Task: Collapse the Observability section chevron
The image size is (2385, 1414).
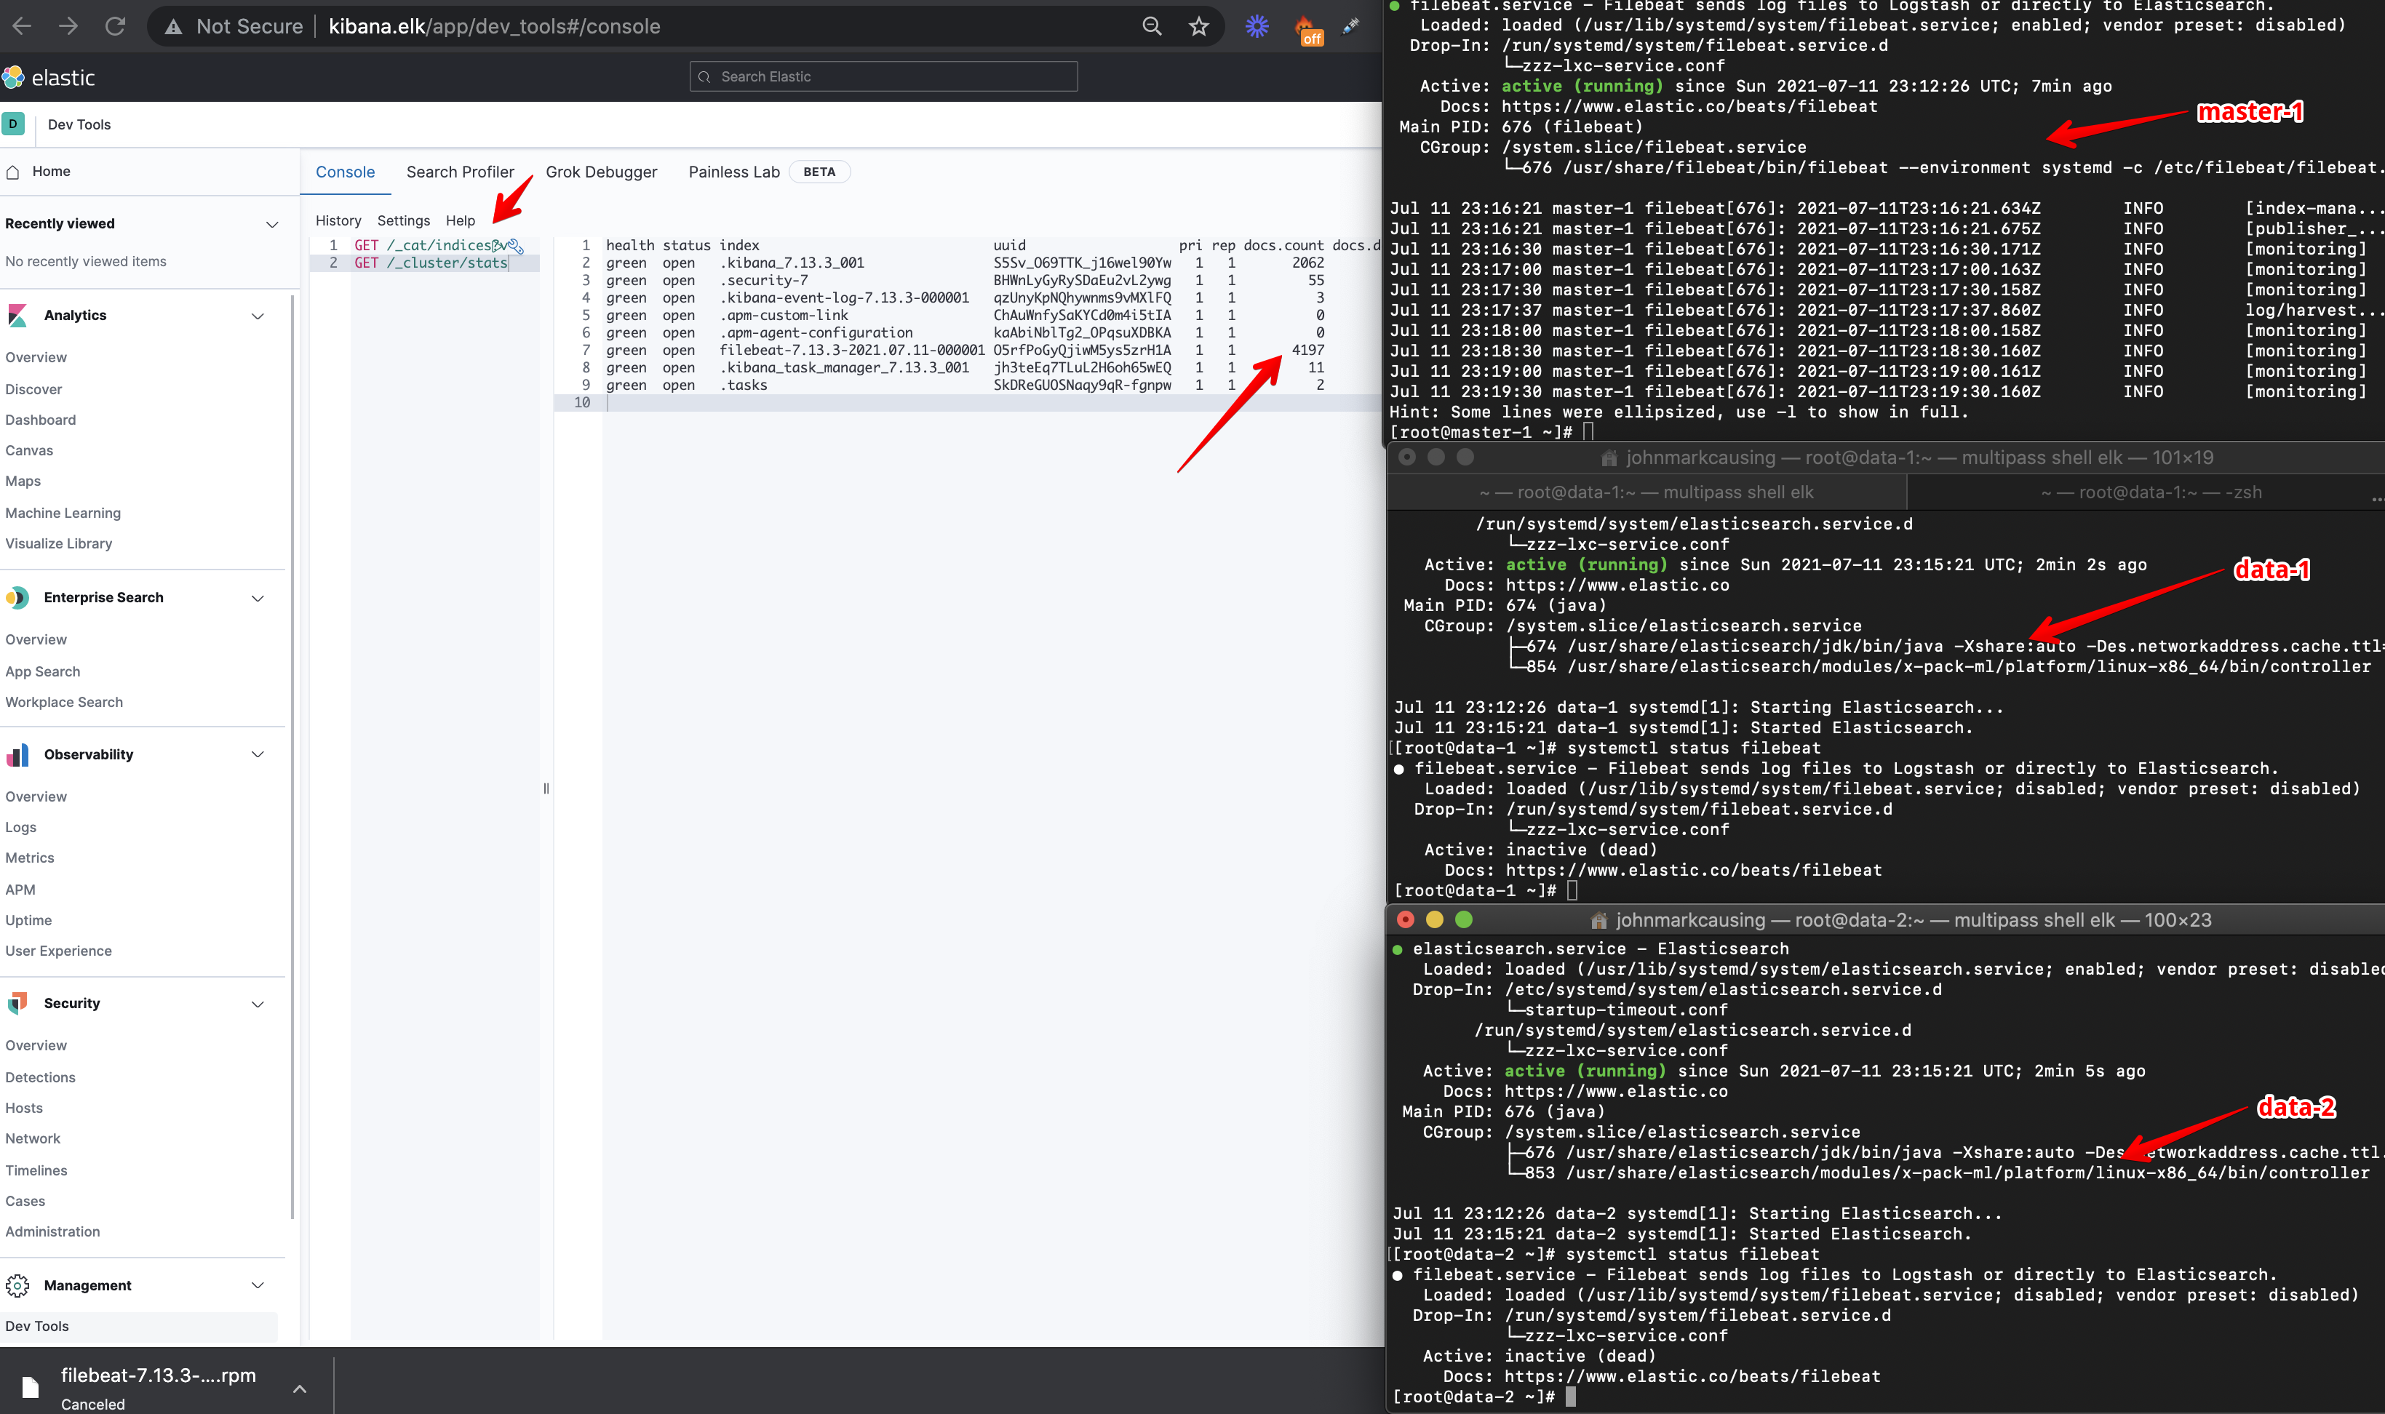Action: click(258, 754)
